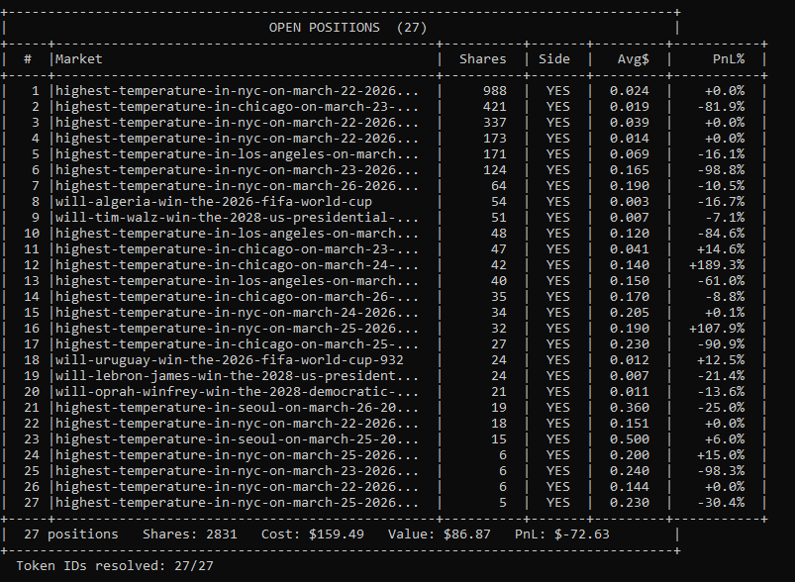This screenshot has width=795, height=582.
Task: Click the -61.0% PnL value
Action: [x=721, y=281]
